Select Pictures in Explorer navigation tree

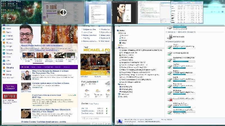(123, 40)
